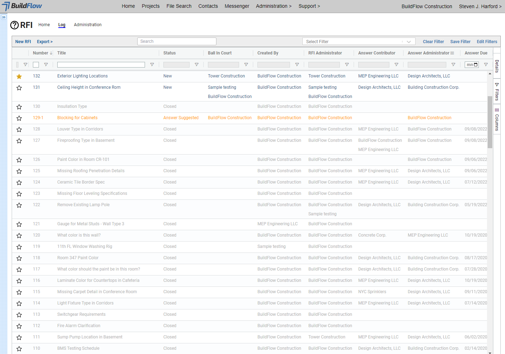
Task: Open Steven J. Harford user menu
Action: click(x=480, y=6)
